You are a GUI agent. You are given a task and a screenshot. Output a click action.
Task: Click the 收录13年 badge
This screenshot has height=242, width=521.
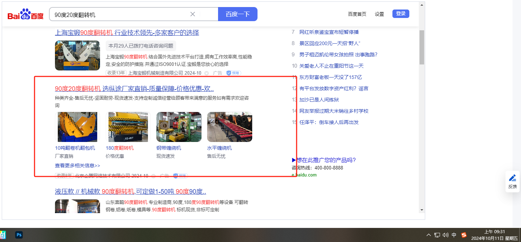pyautogui.click(x=116, y=73)
